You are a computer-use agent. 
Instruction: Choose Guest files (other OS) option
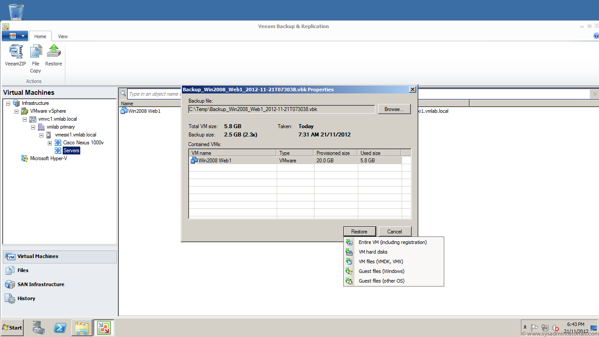tap(394, 281)
